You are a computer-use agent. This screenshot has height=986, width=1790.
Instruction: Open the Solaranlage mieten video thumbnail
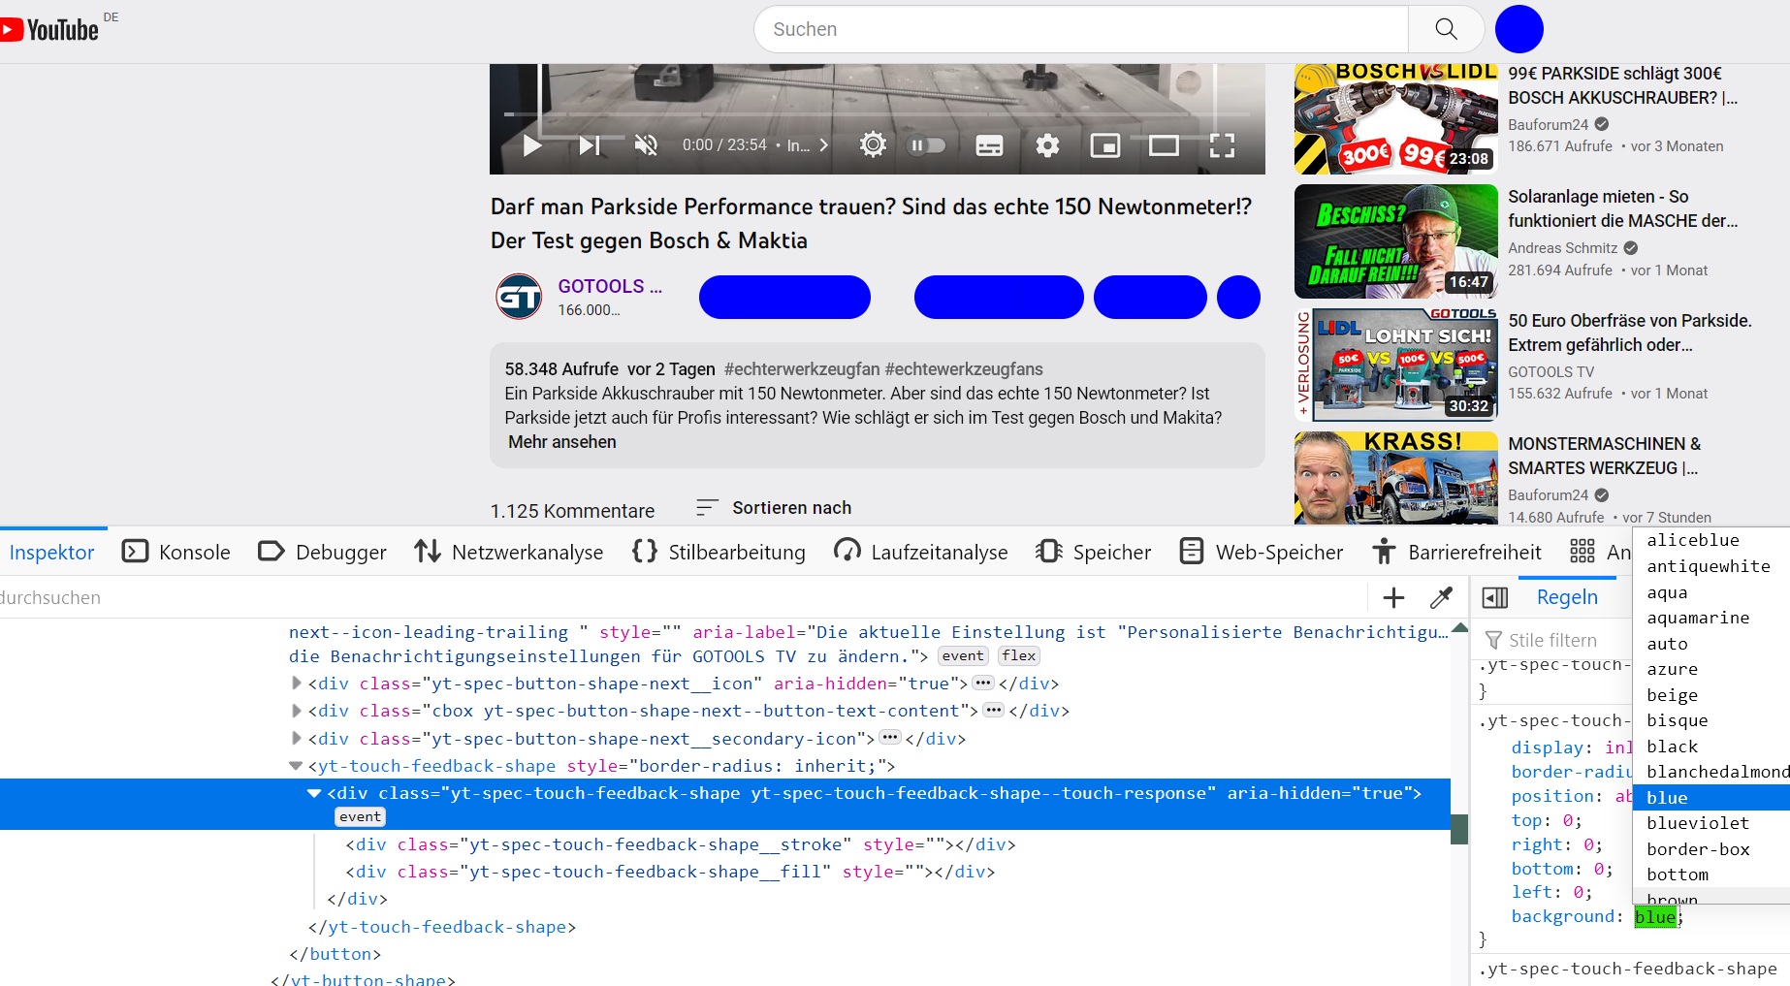[x=1396, y=241]
